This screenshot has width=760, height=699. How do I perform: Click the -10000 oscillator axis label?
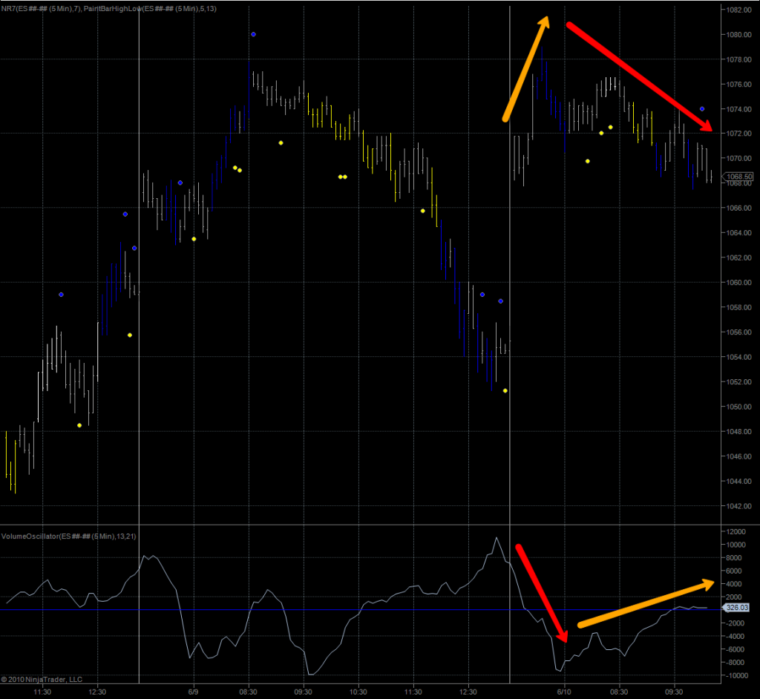736,676
